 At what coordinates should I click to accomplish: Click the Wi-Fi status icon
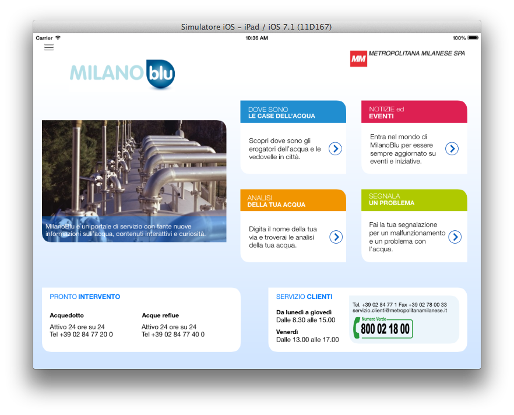(58, 38)
